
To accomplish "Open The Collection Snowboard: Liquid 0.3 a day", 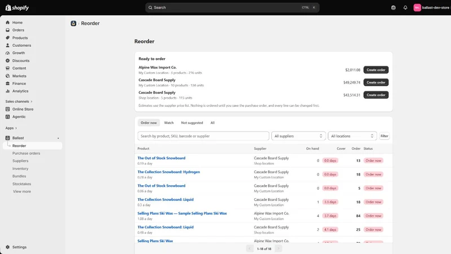I will click(x=165, y=200).
